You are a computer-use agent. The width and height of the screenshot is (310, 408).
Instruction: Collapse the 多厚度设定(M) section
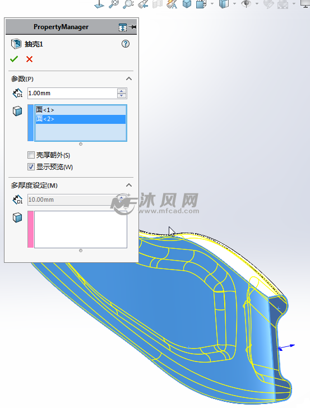coord(129,185)
